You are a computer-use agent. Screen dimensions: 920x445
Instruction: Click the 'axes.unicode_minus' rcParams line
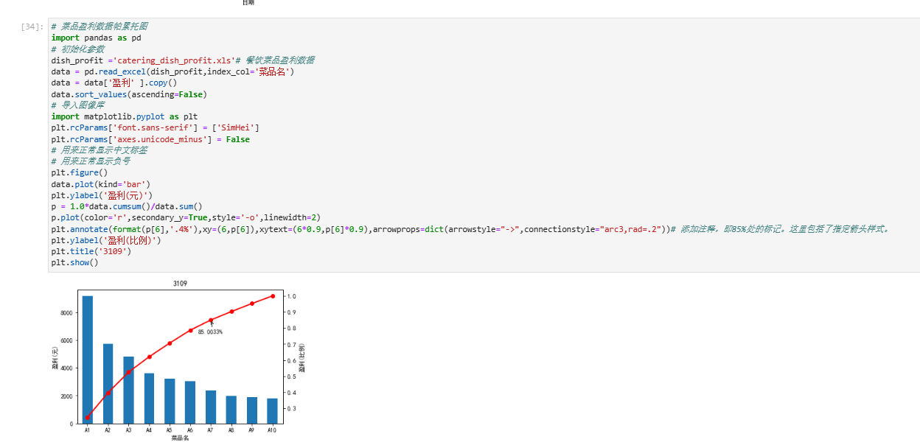pyautogui.click(x=150, y=139)
